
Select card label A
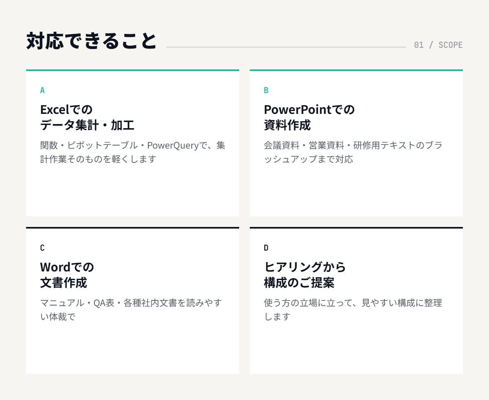(x=42, y=90)
